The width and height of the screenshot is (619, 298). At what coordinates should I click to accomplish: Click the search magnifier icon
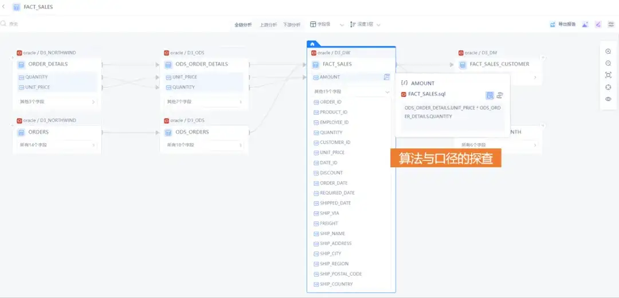3,23
